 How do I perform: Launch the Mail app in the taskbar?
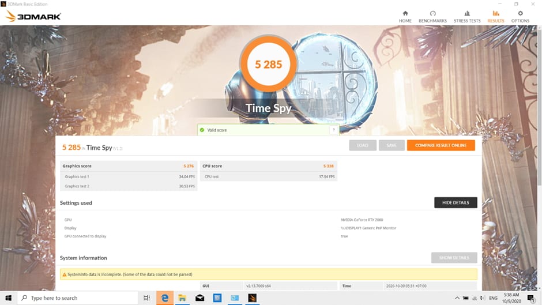point(200,298)
